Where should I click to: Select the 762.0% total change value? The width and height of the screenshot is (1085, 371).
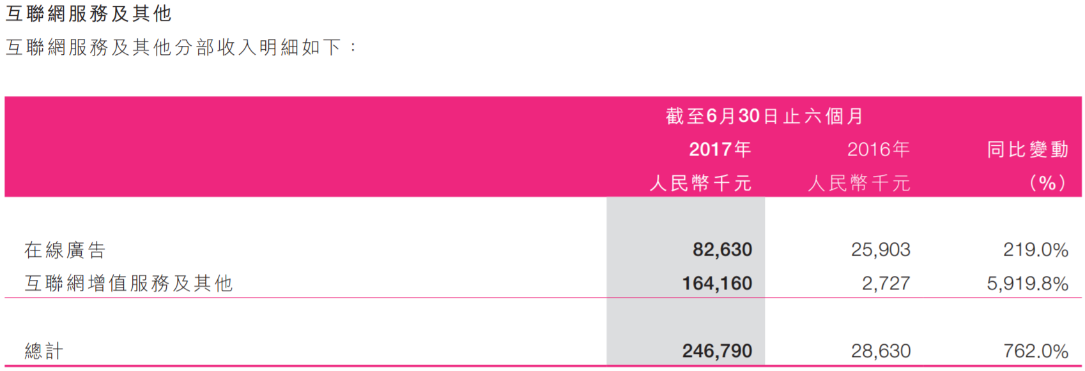(1035, 351)
